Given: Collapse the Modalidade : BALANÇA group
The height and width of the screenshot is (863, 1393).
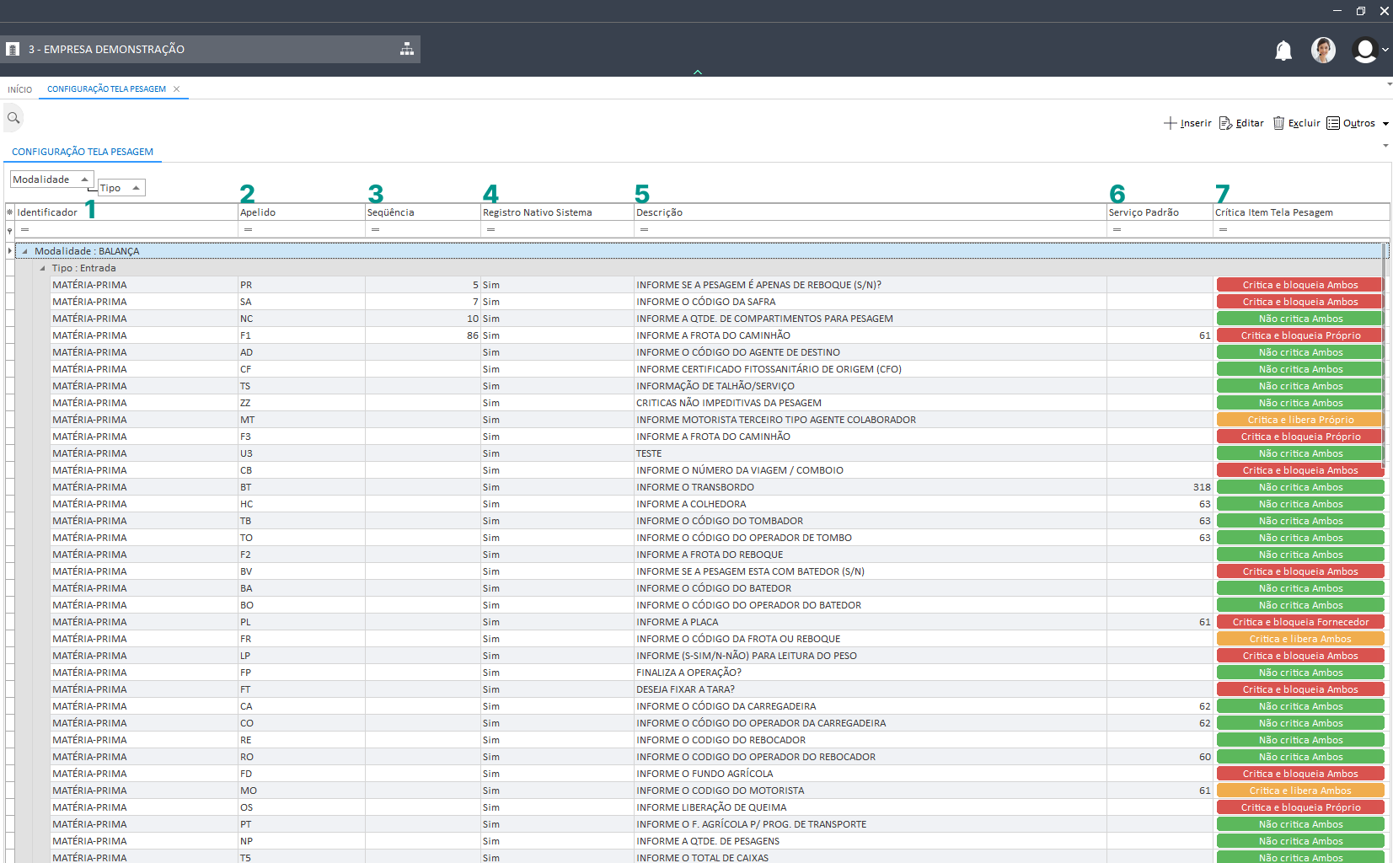Looking at the screenshot, I should click(x=24, y=251).
